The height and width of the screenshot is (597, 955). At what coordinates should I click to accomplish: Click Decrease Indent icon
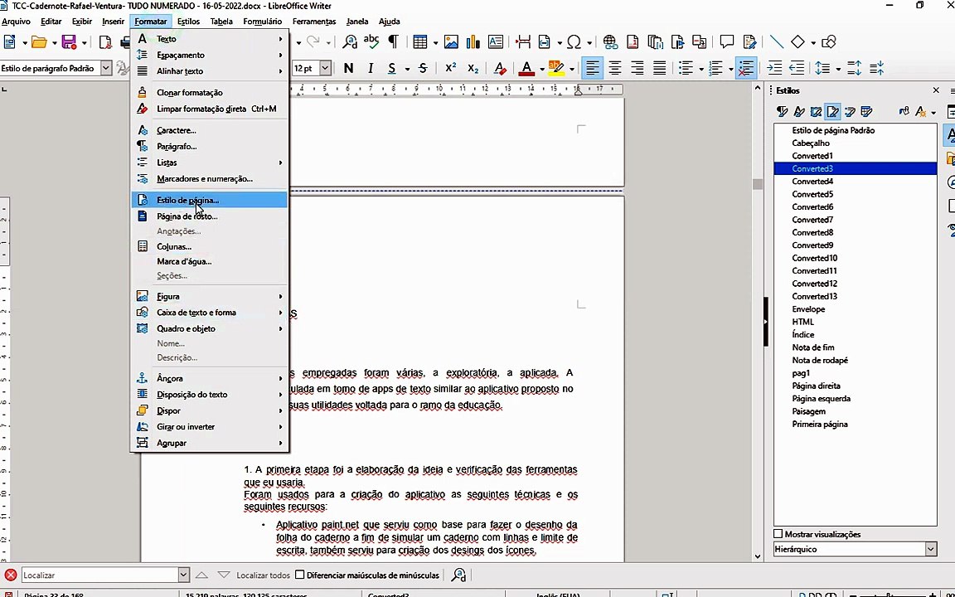coord(797,68)
